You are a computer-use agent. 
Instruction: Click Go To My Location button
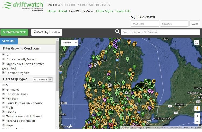pyautogui.click(x=47, y=32)
